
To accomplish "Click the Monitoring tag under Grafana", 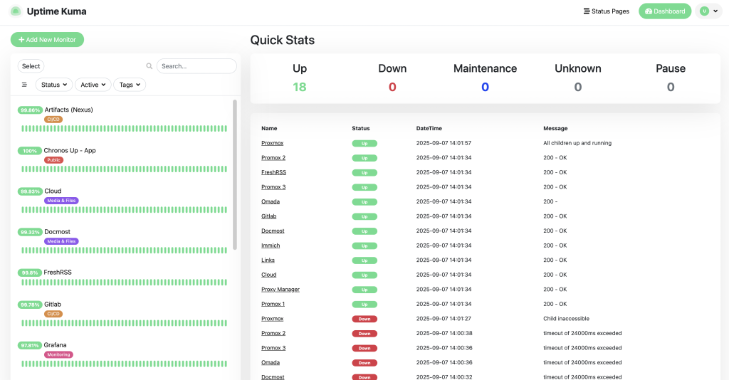I will [58, 354].
